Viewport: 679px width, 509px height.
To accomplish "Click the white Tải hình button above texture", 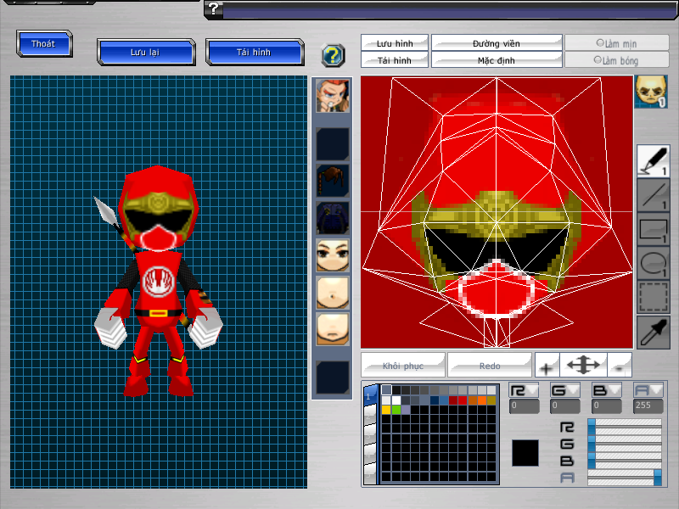I will [x=395, y=59].
